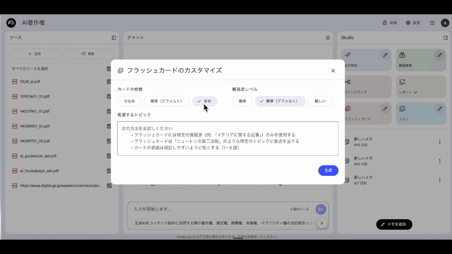
Task: Edit audio overview with pencil icon
Action: click(385, 55)
